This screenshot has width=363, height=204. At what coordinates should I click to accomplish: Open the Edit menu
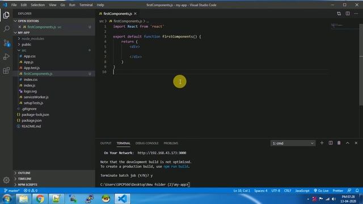(x=24, y=5)
